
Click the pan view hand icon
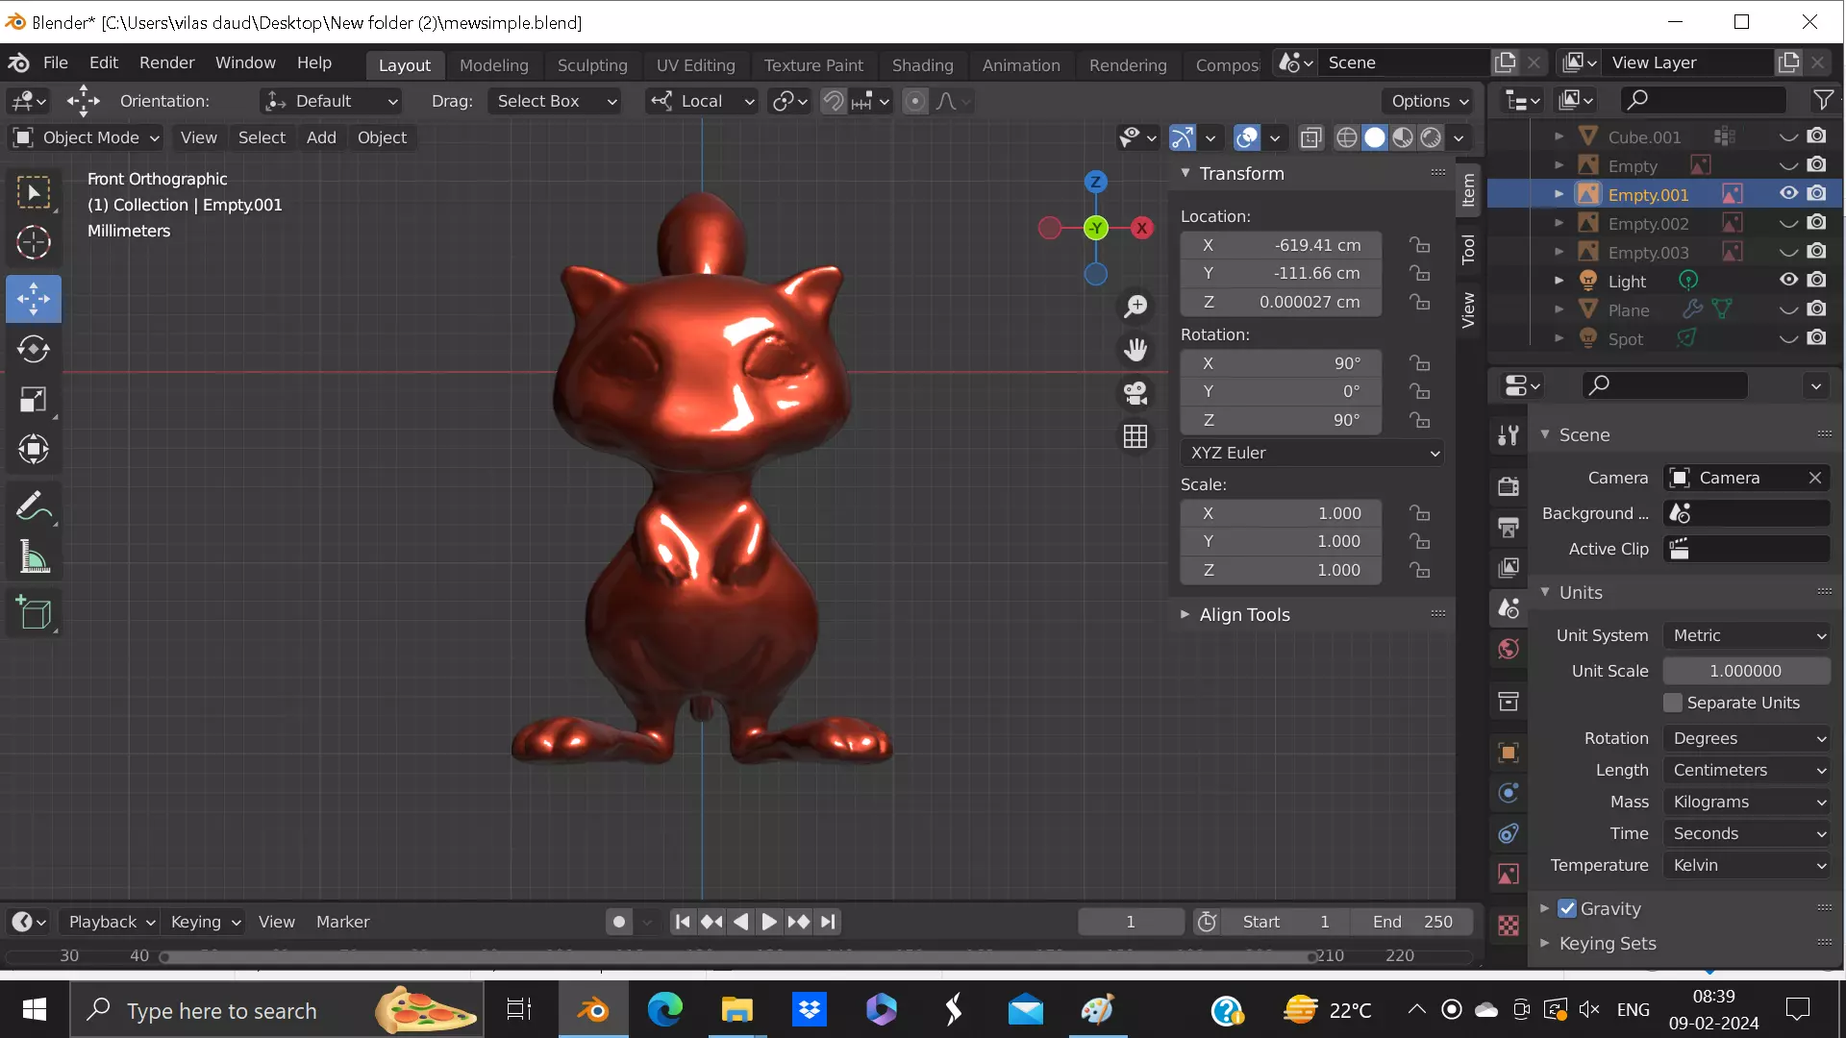coord(1135,350)
